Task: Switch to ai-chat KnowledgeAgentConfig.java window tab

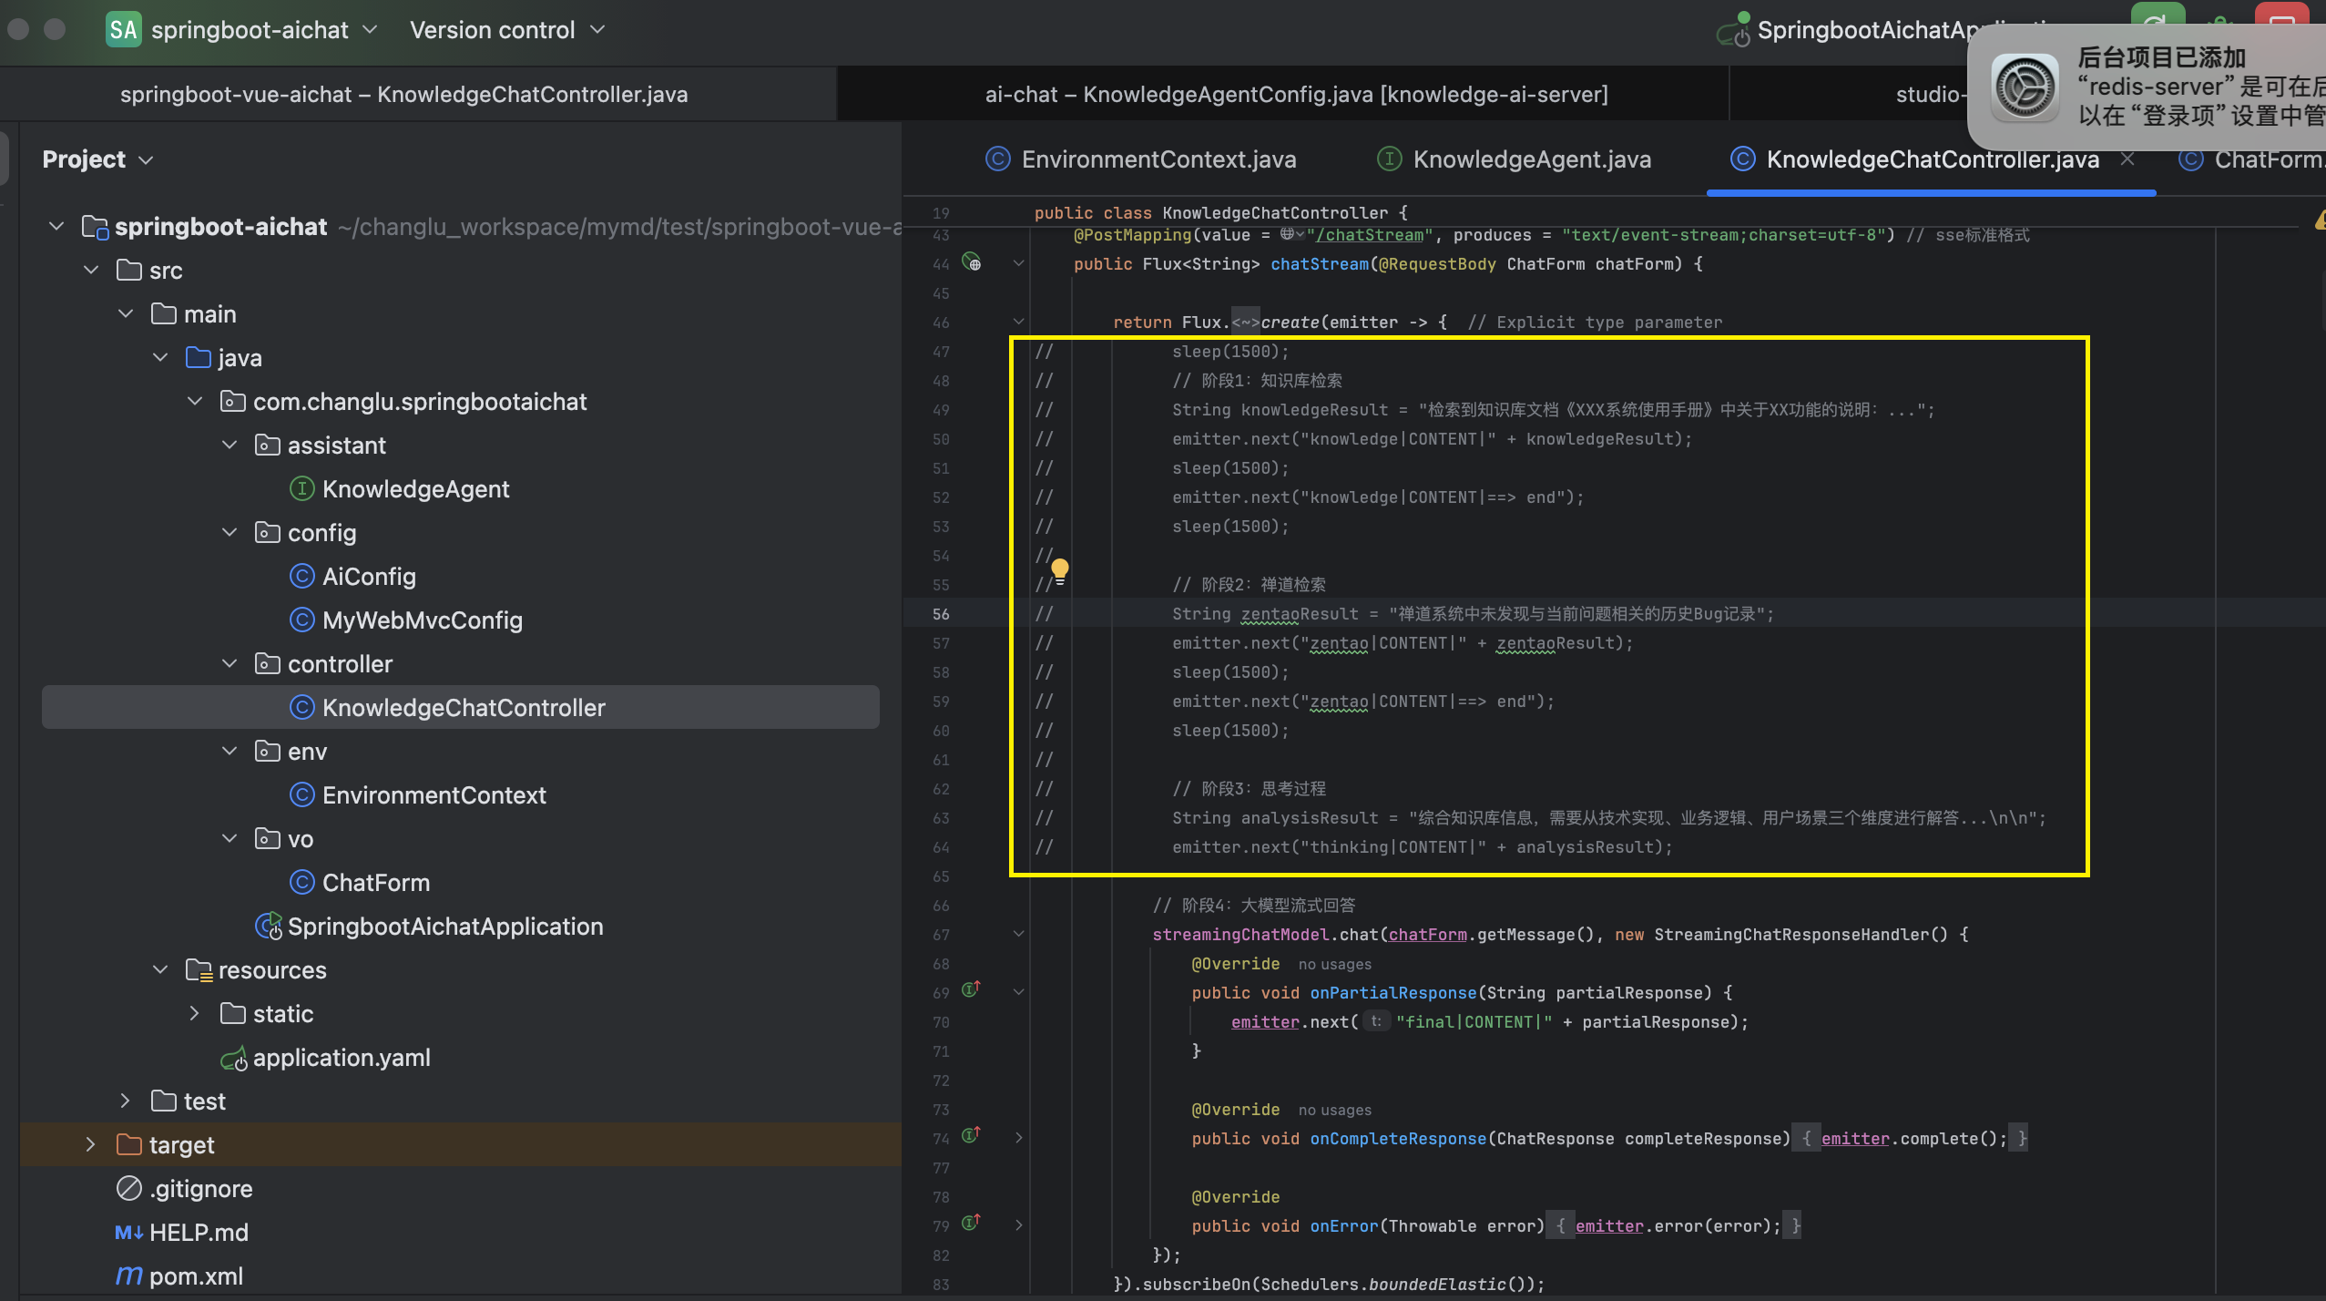Action: [1296, 95]
